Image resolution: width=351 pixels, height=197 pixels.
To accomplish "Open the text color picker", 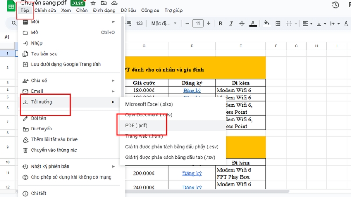I will 252,24.
